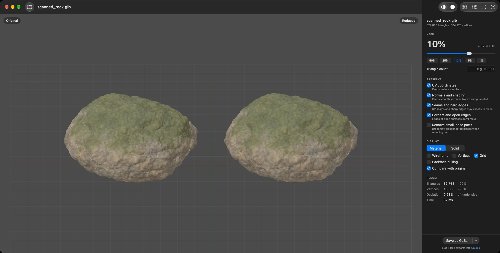Click the square-dot grid icon
This screenshot has height=253, width=500.
click(x=465, y=7)
